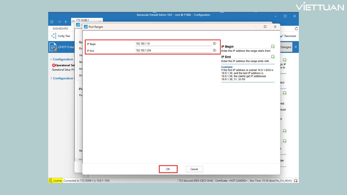Click the red error icon beside Operational Setup
The width and height of the screenshot is (347, 195).
[x=54, y=65]
